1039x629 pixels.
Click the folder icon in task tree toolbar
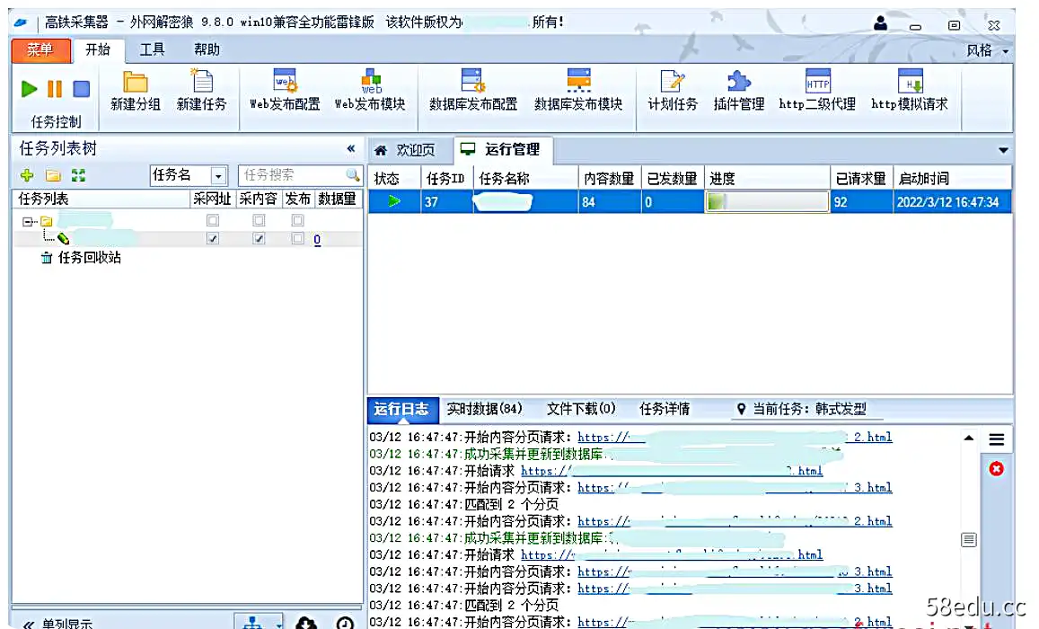tap(53, 175)
